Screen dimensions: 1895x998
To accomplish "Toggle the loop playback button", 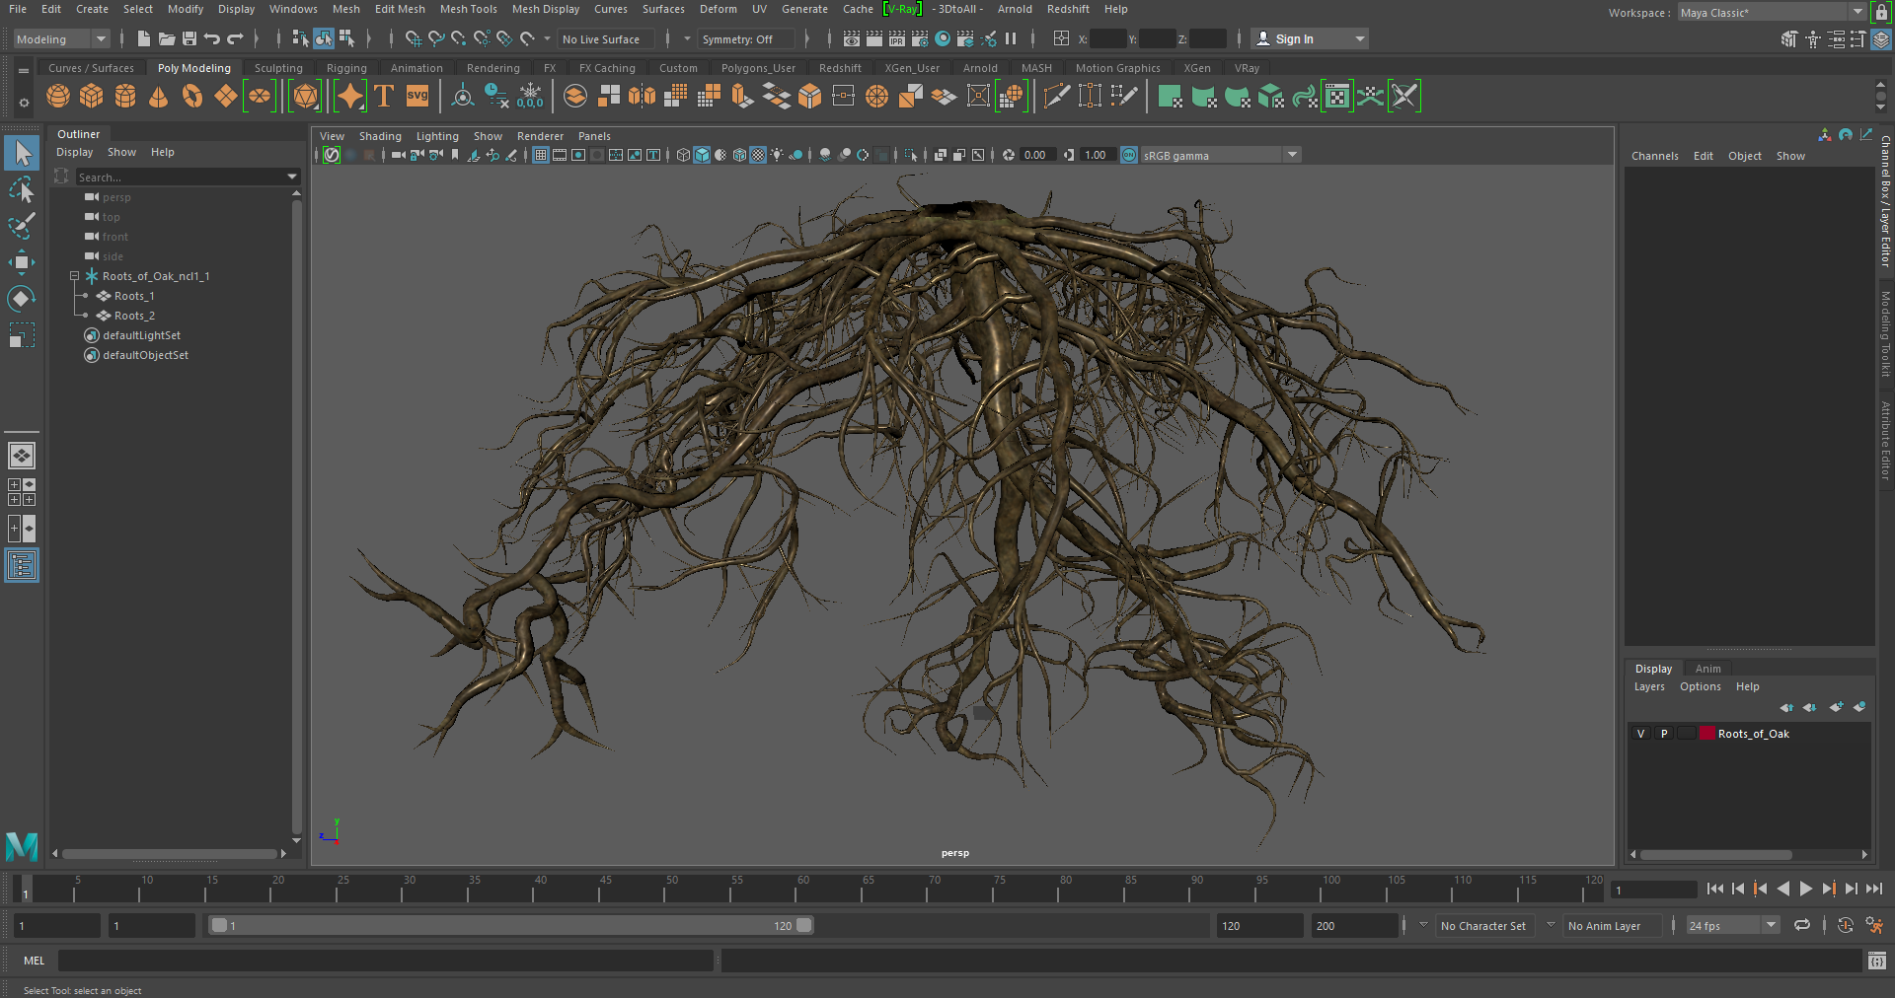I will coord(1802,925).
